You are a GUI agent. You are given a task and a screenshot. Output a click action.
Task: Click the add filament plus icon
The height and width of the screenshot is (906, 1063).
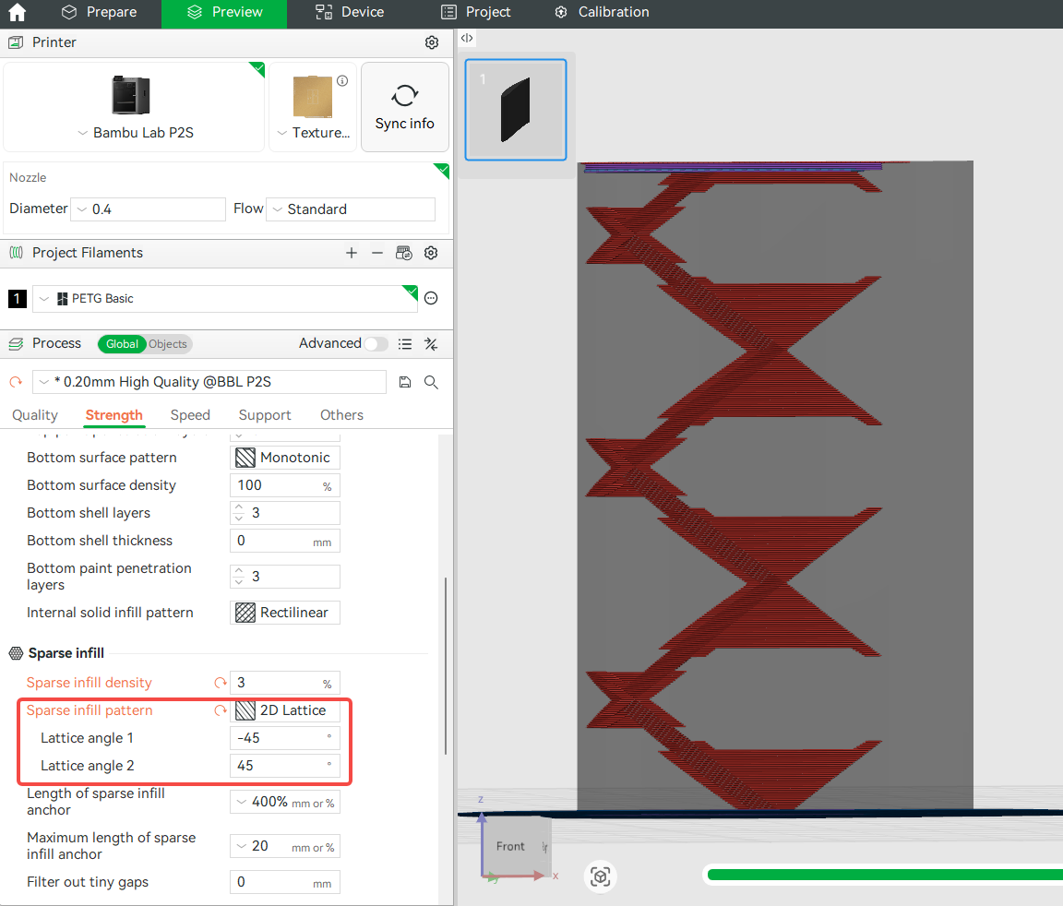[352, 253]
